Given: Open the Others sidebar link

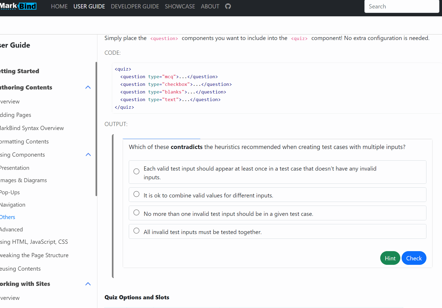Looking at the screenshot, I should point(8,217).
